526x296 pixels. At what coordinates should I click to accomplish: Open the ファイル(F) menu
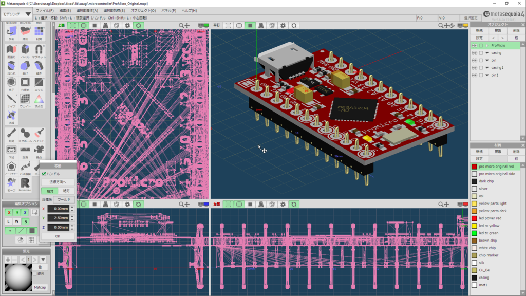(x=45, y=11)
